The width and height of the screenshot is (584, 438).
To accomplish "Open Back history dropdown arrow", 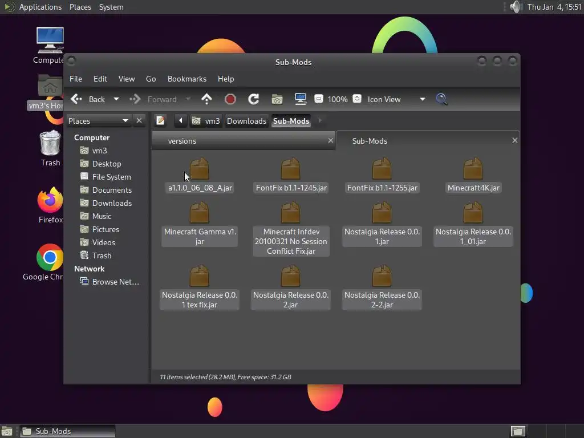I will pos(116,99).
